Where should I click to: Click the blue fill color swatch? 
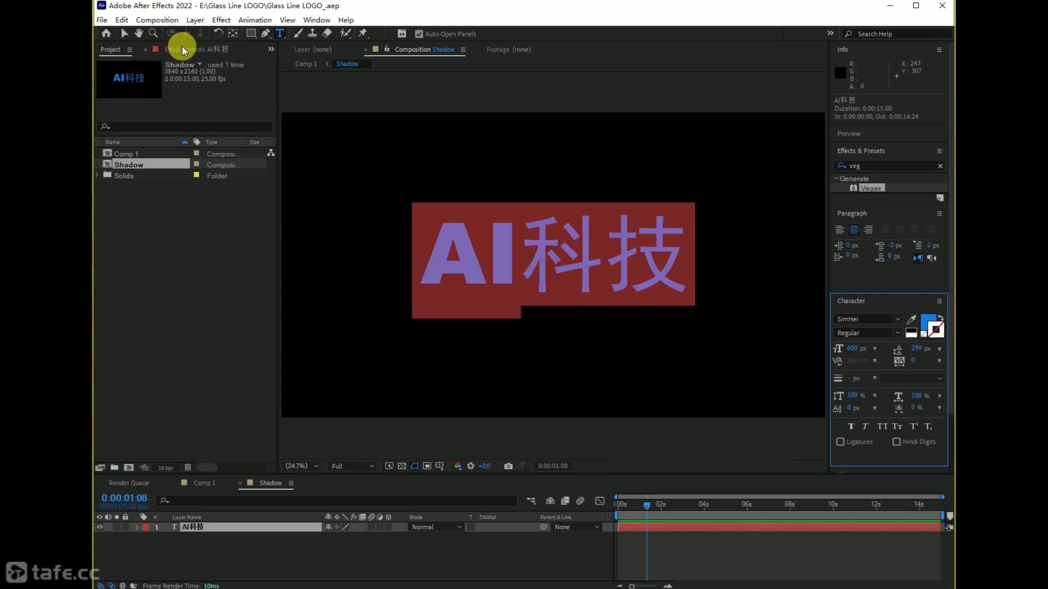(x=927, y=321)
